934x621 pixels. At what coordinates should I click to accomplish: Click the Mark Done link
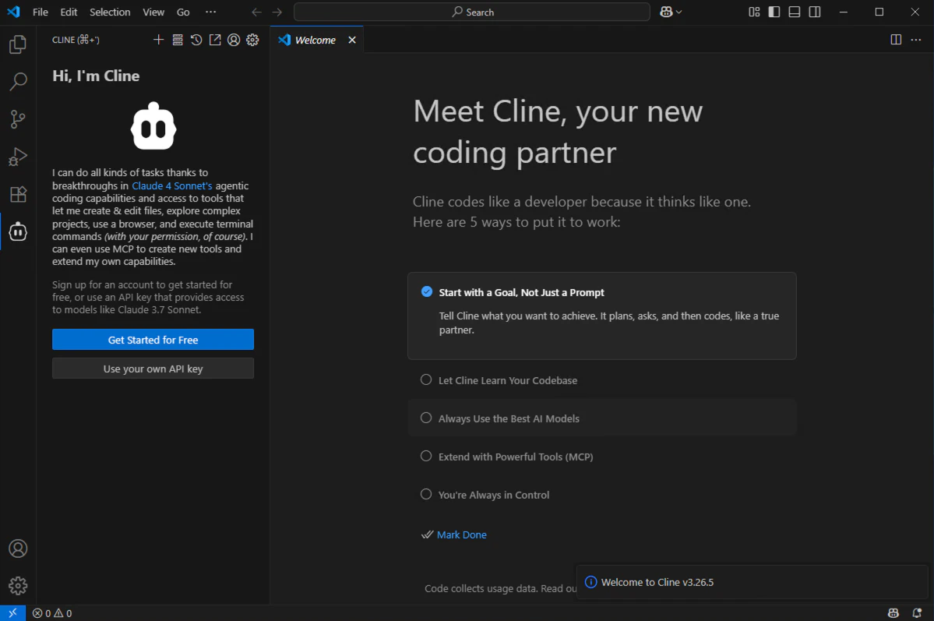coord(462,535)
